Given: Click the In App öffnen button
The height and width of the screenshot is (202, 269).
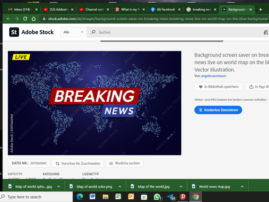Looking at the screenshot, I should 257,86.
